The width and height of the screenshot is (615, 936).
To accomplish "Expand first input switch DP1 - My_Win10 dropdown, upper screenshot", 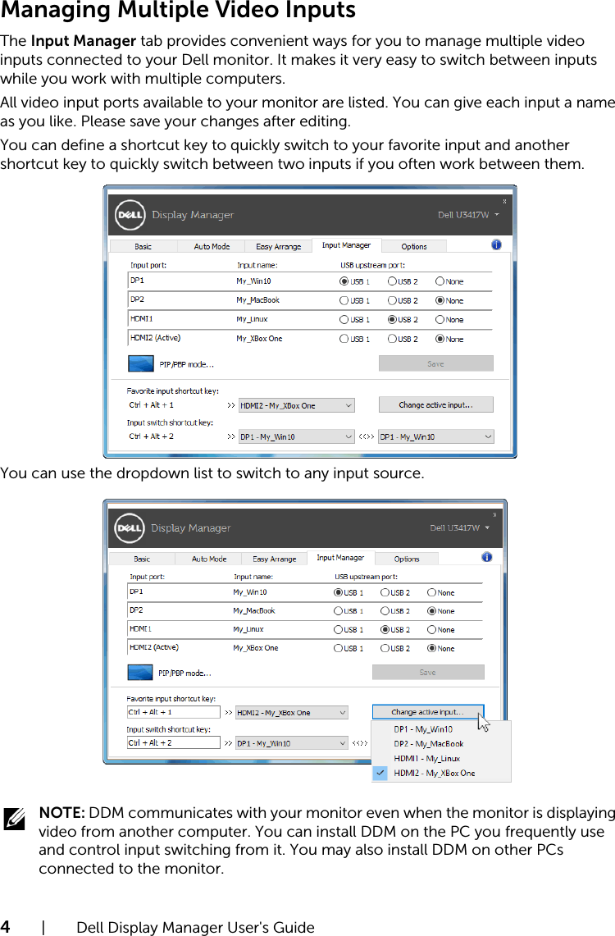I will coord(297,436).
